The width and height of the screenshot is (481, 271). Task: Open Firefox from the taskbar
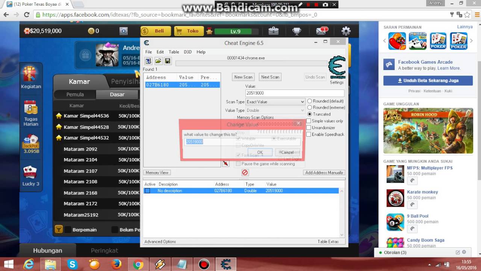point(116,265)
